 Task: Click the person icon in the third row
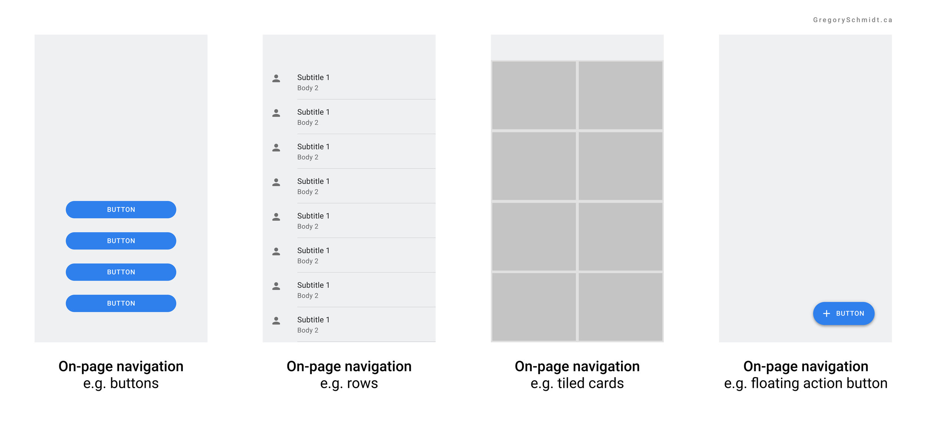[x=276, y=148]
